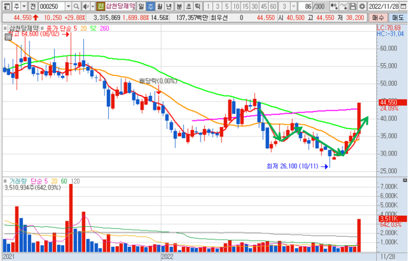The width and height of the screenshot is (408, 261).
Task: Select the orange 20 moving average legend
Action: tap(83, 29)
